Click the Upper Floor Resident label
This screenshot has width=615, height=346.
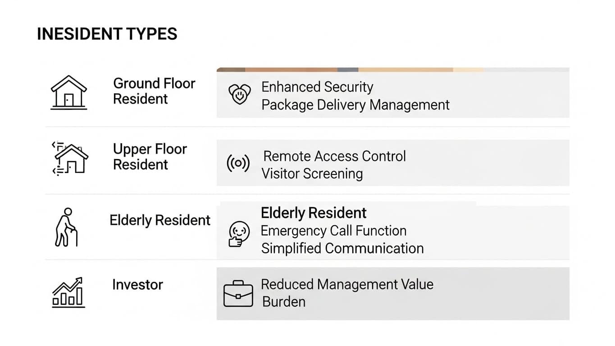(150, 157)
